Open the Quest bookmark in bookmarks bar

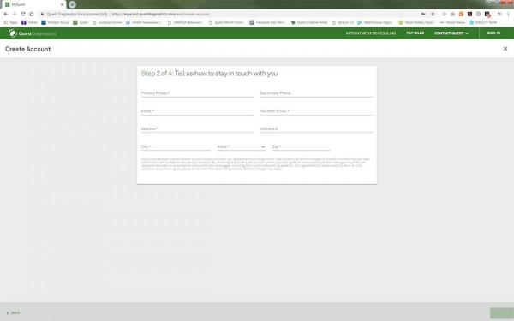click(81, 22)
